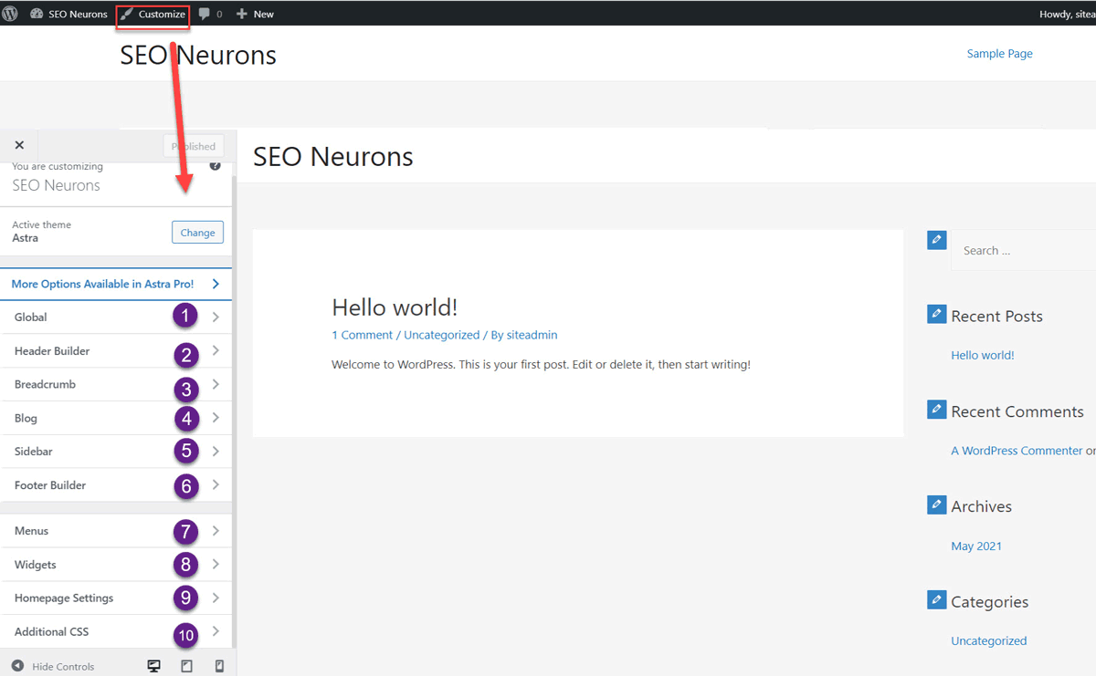Open the Header Builder section

116,350
